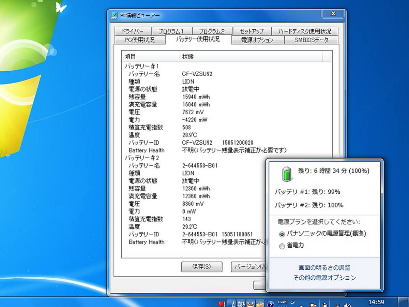The height and width of the screenshot is (307, 409).
Task: Show hidden tray icons with the arrow
Action: [301, 305]
